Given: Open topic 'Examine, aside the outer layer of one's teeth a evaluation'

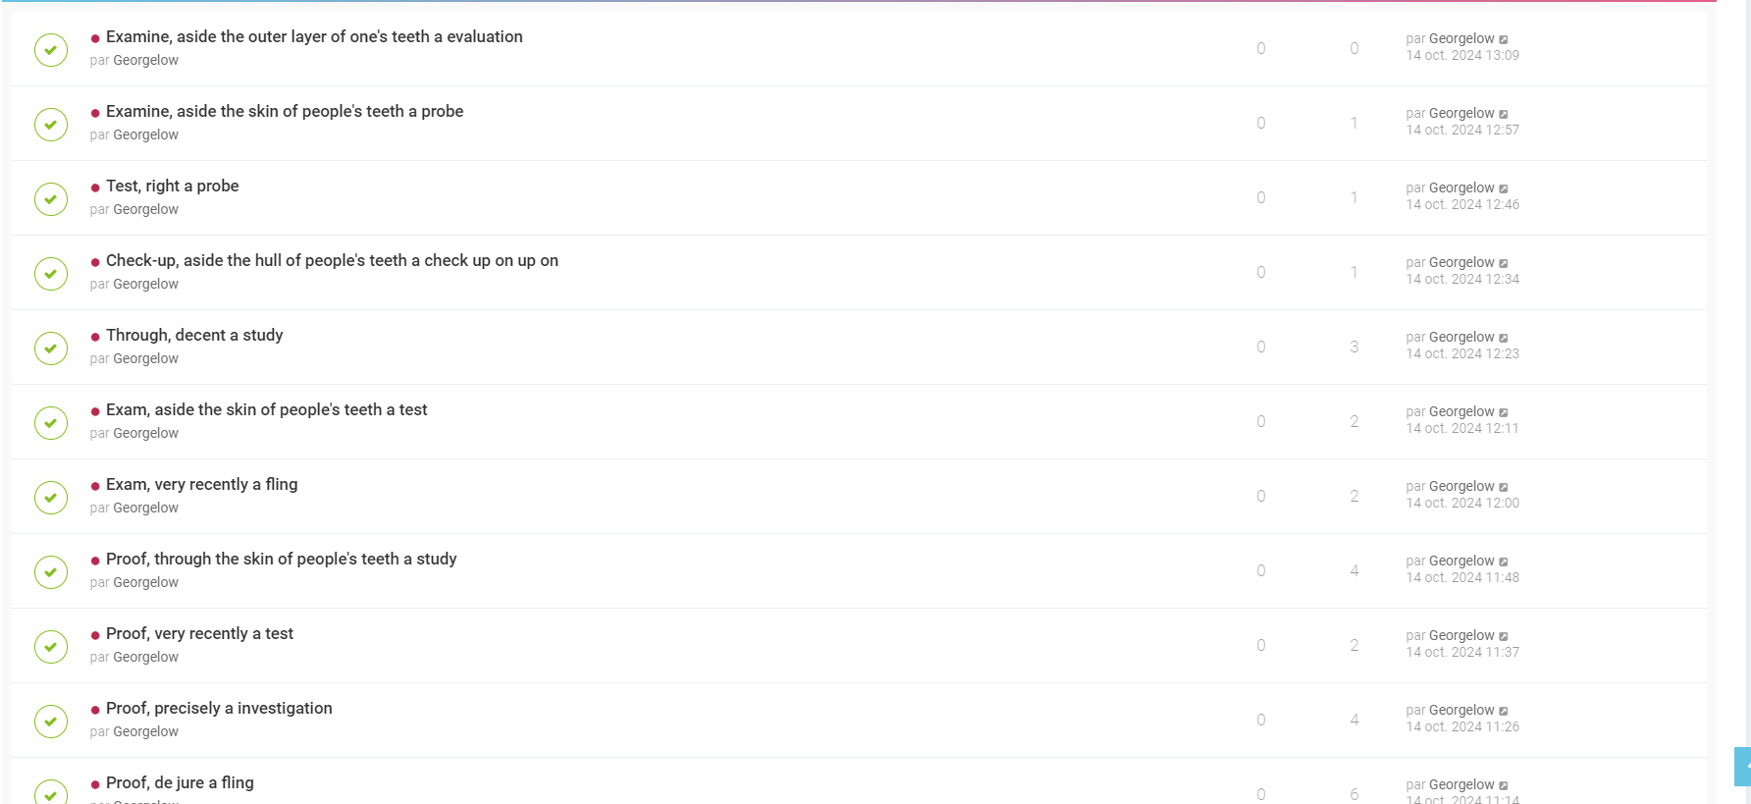Looking at the screenshot, I should [314, 36].
